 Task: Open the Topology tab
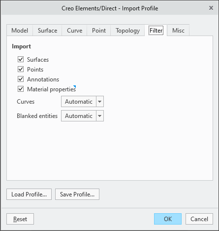[x=127, y=30]
